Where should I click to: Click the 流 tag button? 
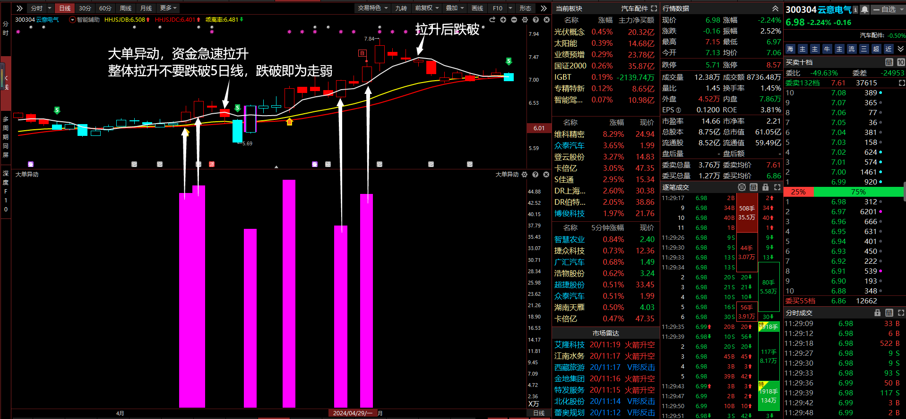852,49
